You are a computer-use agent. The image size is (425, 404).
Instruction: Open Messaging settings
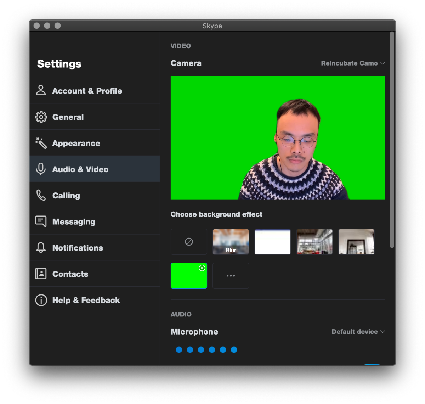95,221
